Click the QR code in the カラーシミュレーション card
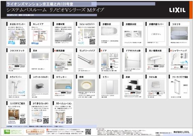Viewport: 193px width, 136px height. point(69,121)
